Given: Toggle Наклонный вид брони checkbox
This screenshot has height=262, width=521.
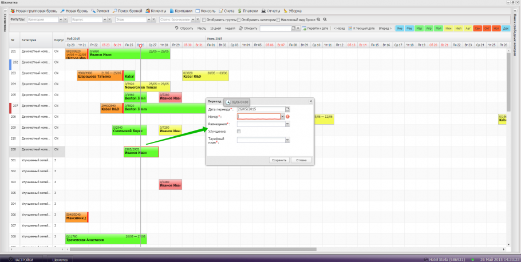Looking at the screenshot, I should (x=279, y=19).
